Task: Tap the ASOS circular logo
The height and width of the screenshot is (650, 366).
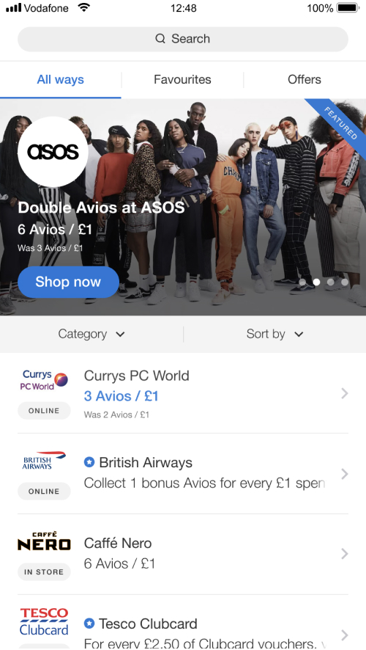Action: click(x=53, y=152)
